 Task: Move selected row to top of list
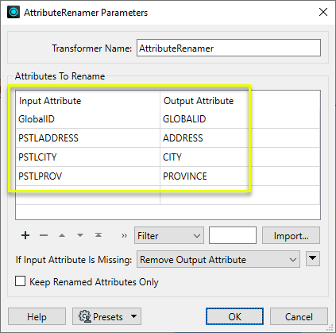coord(98,235)
